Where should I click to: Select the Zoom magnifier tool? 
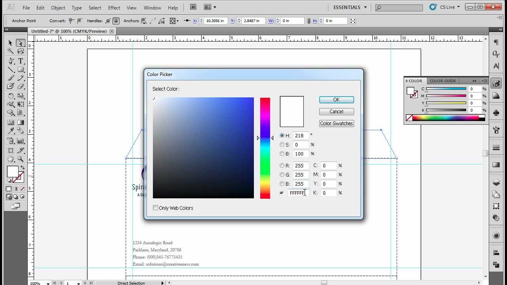tap(21, 159)
